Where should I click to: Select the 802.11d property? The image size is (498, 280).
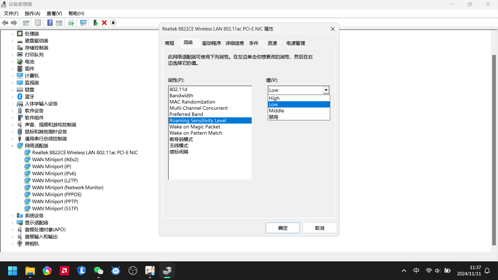tap(210, 89)
